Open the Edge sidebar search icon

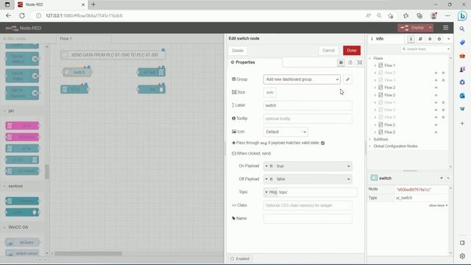pyautogui.click(x=462, y=29)
